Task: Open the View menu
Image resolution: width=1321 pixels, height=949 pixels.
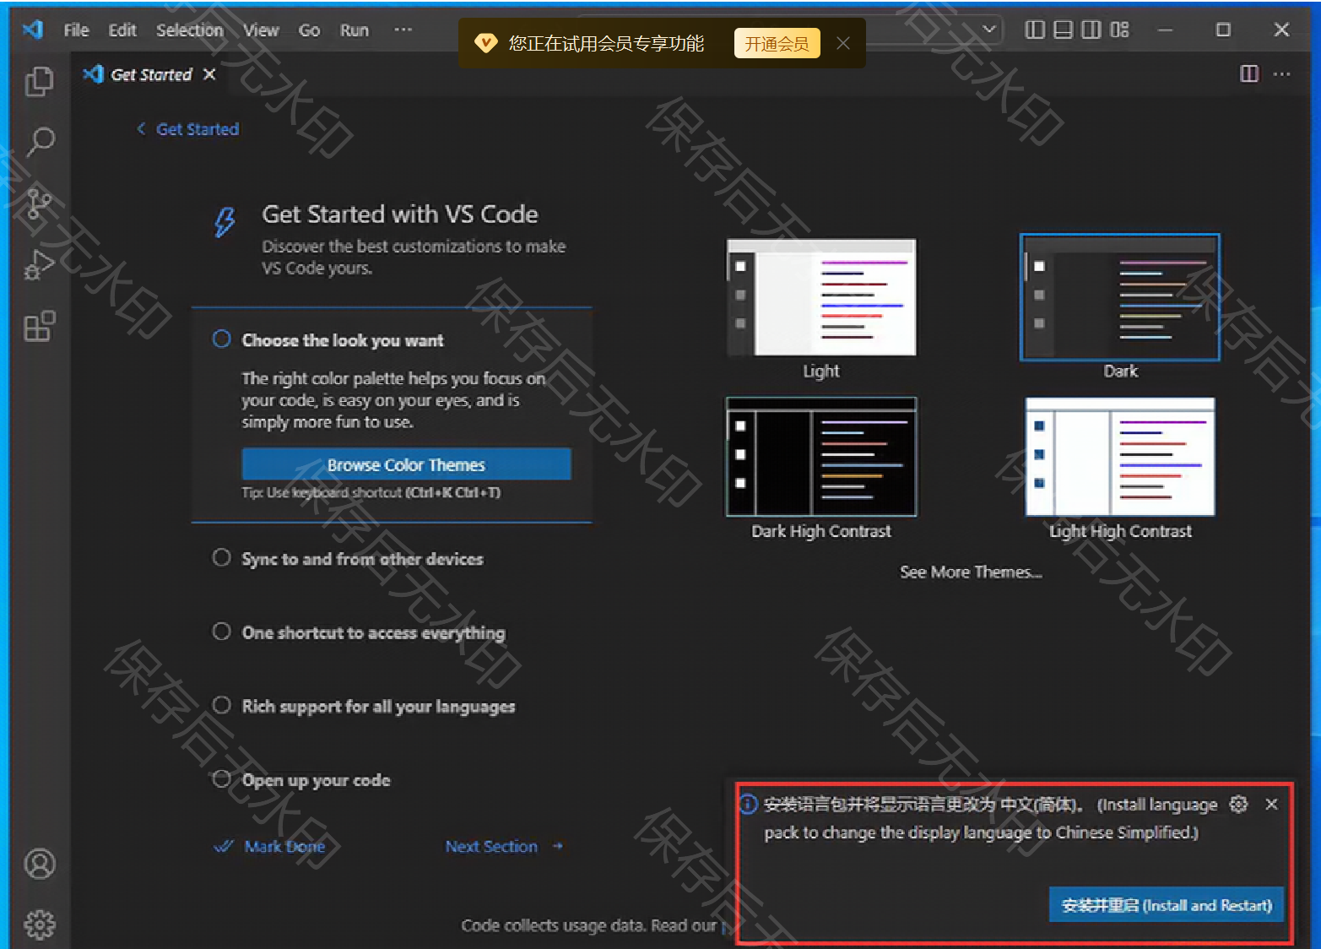Action: coord(261,30)
